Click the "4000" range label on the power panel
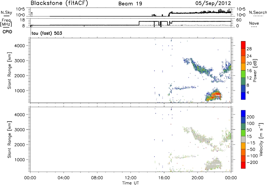The height and width of the screenshot is (185, 267). click(x=20, y=46)
